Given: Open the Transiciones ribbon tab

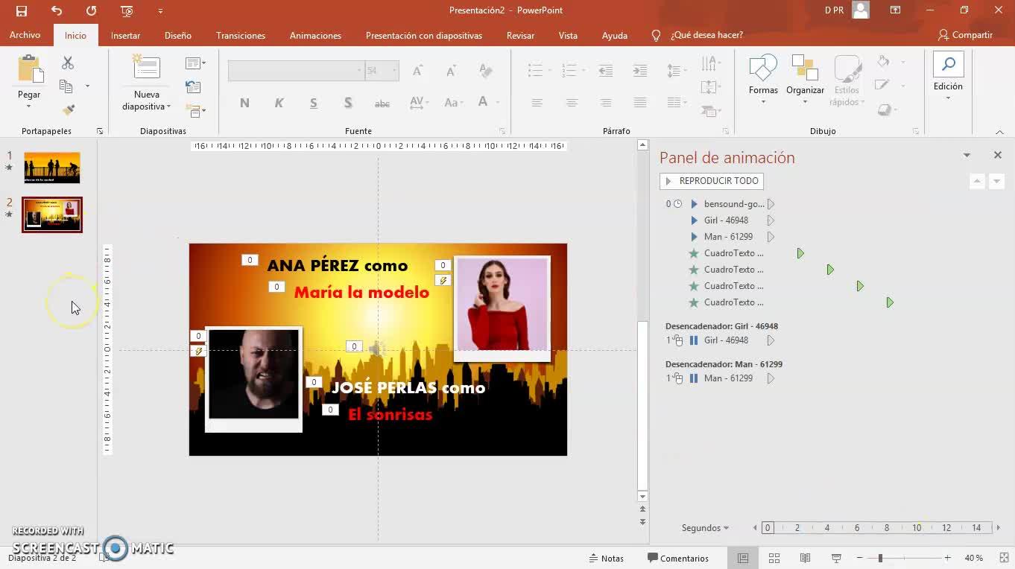Looking at the screenshot, I should [241, 35].
